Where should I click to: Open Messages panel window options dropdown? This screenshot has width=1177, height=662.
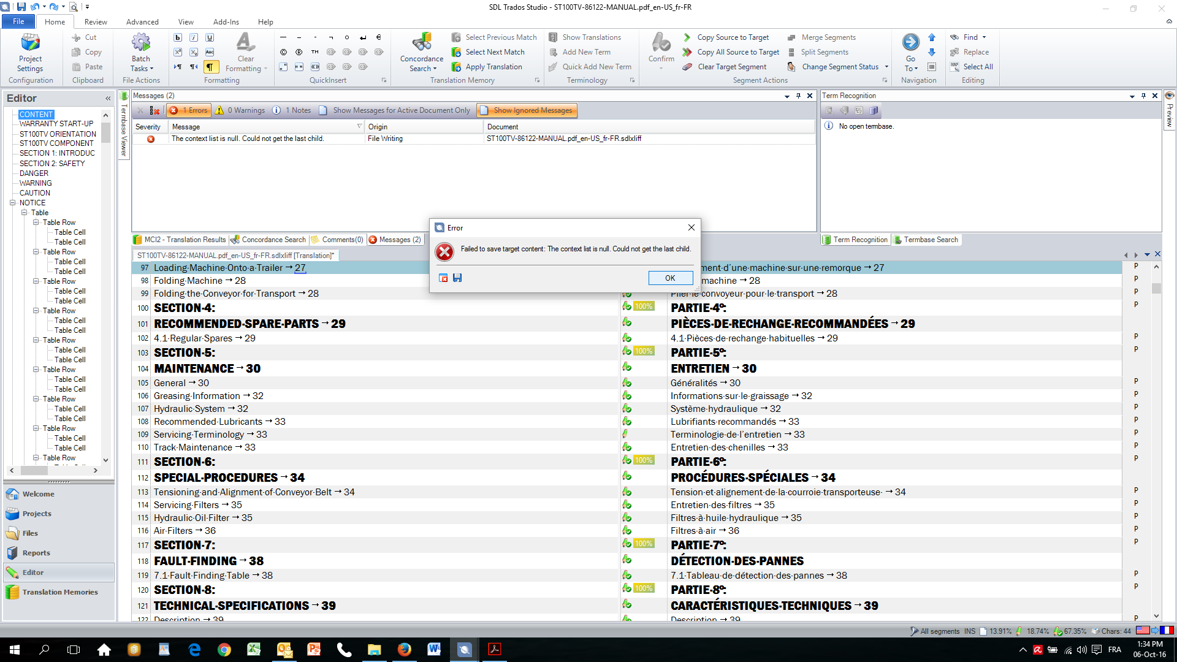click(787, 96)
